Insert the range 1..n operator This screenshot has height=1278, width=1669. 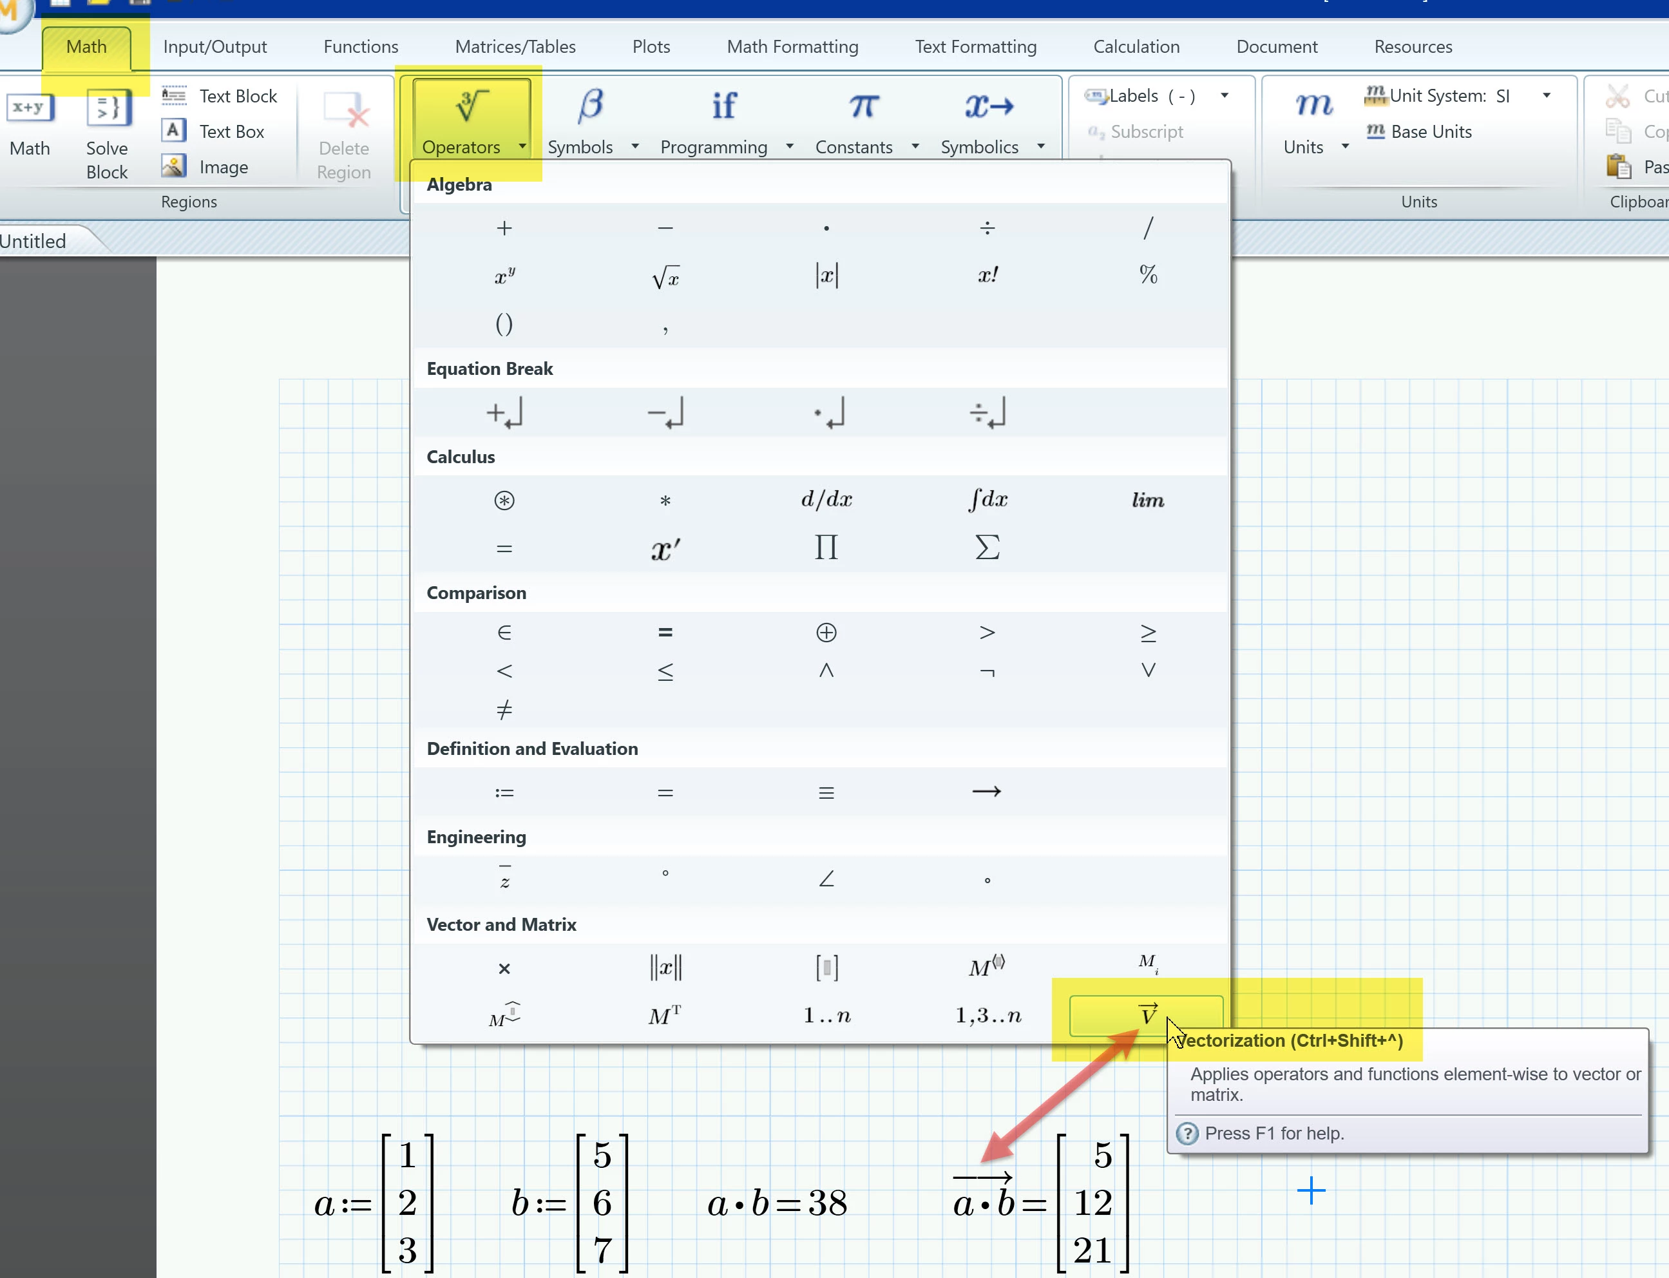pos(827,1016)
